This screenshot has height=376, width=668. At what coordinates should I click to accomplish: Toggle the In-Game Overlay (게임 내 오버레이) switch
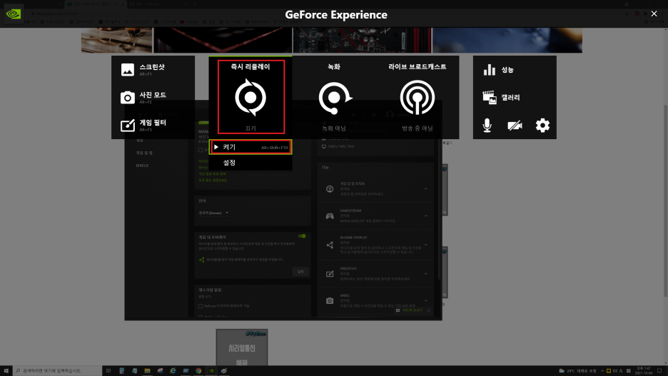pyautogui.click(x=302, y=236)
